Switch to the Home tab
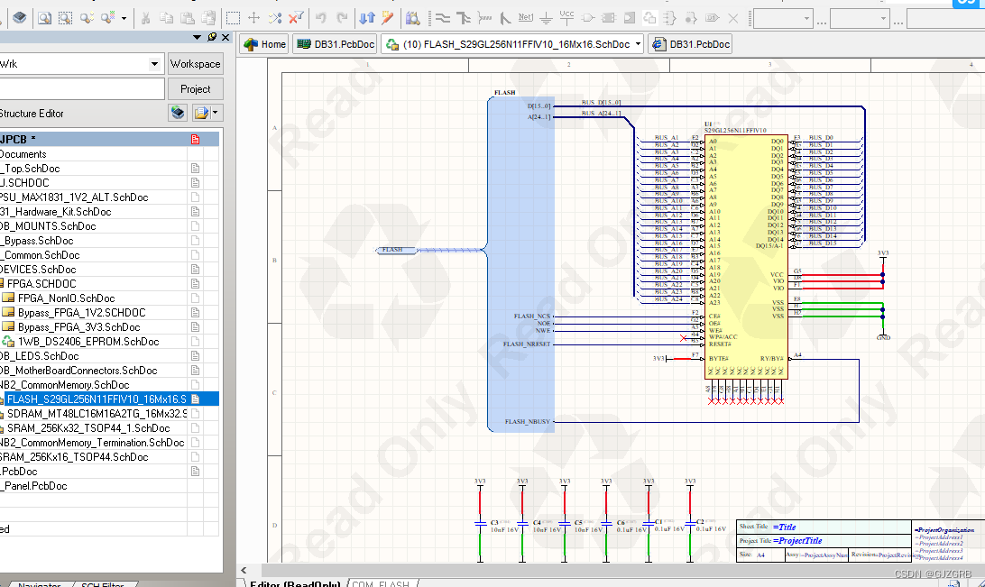The height and width of the screenshot is (587, 985). coord(265,44)
